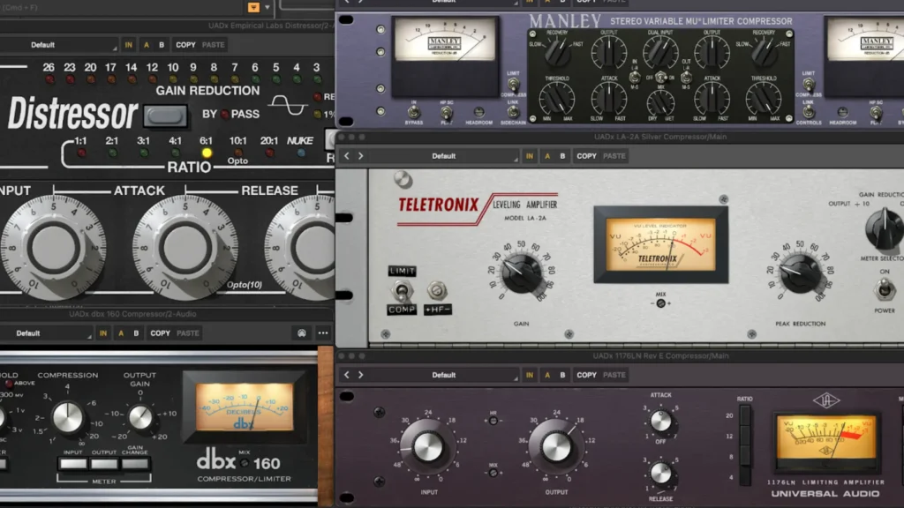Select the NUKE ratio on Distressor
904x508 pixels.
[301, 153]
